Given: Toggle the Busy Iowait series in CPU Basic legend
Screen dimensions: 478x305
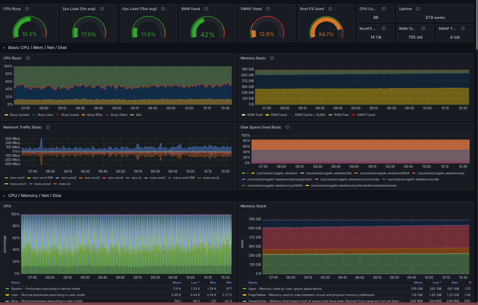Looking at the screenshot, I should (x=70, y=115).
